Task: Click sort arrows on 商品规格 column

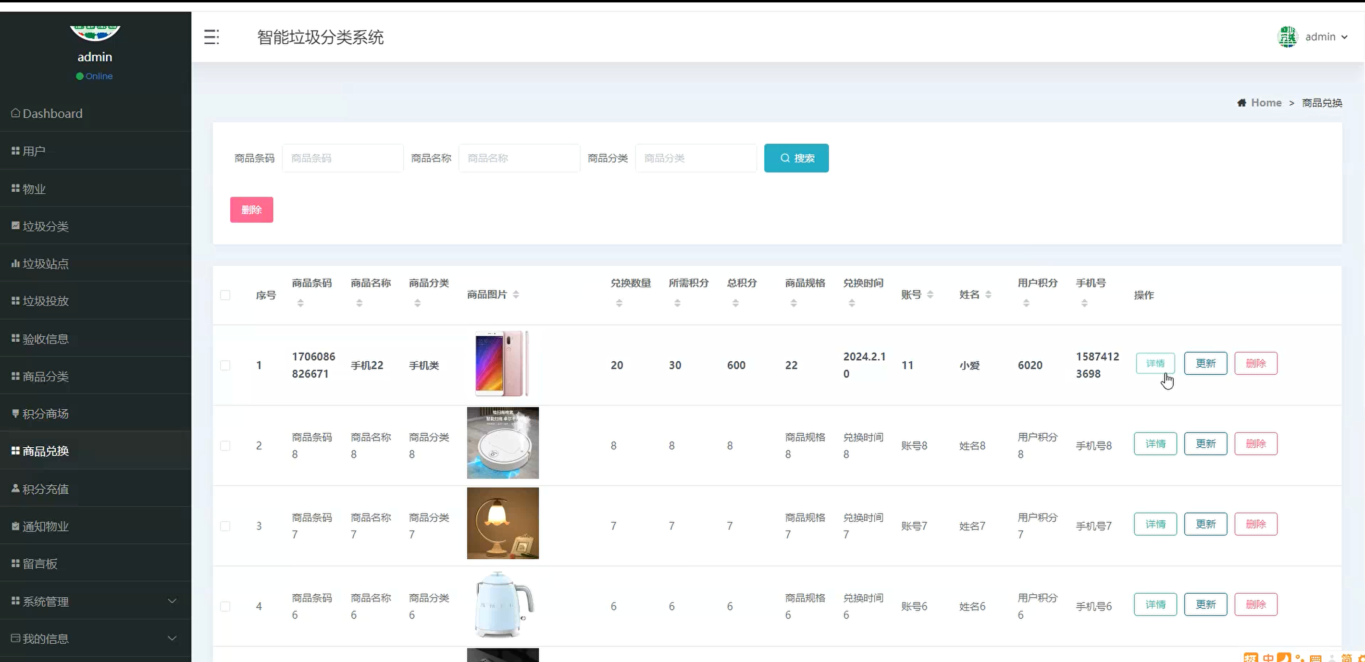Action: pyautogui.click(x=794, y=303)
